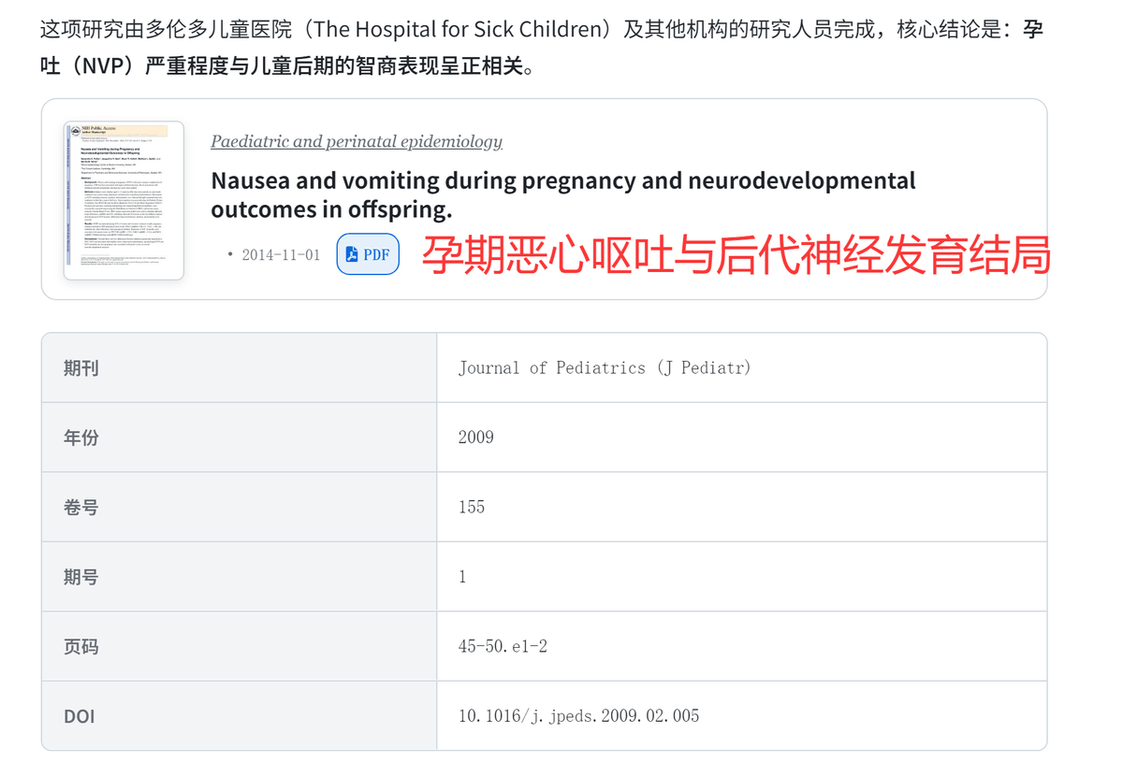Click the 期刊 row header cell
This screenshot has height=762, width=1123.
[80, 367]
